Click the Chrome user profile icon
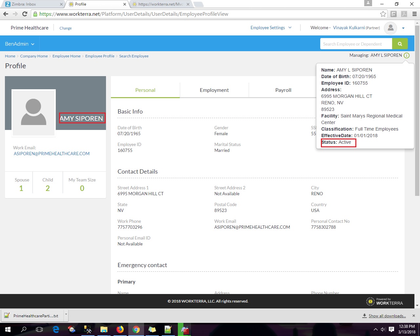Image resolution: width=420 pixels, height=336 pixels. click(x=368, y=3)
